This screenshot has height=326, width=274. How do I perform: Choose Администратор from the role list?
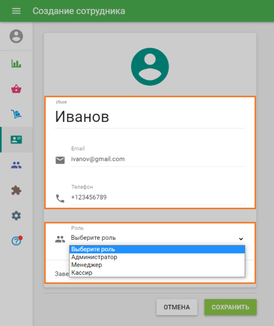click(x=157, y=257)
